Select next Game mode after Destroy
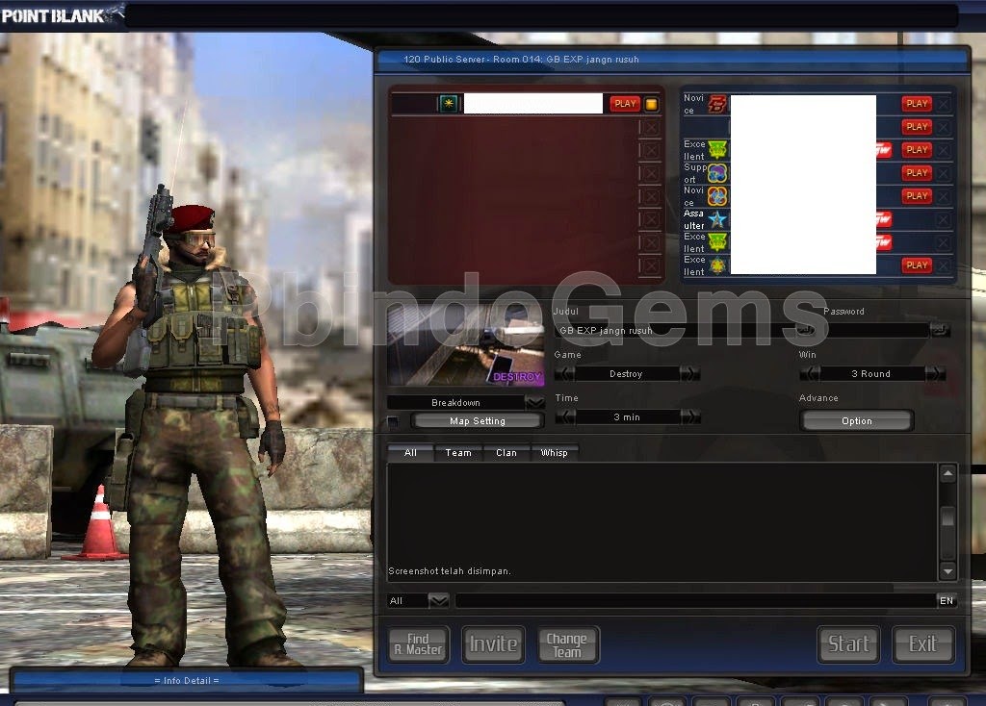This screenshot has width=986, height=706. click(690, 374)
